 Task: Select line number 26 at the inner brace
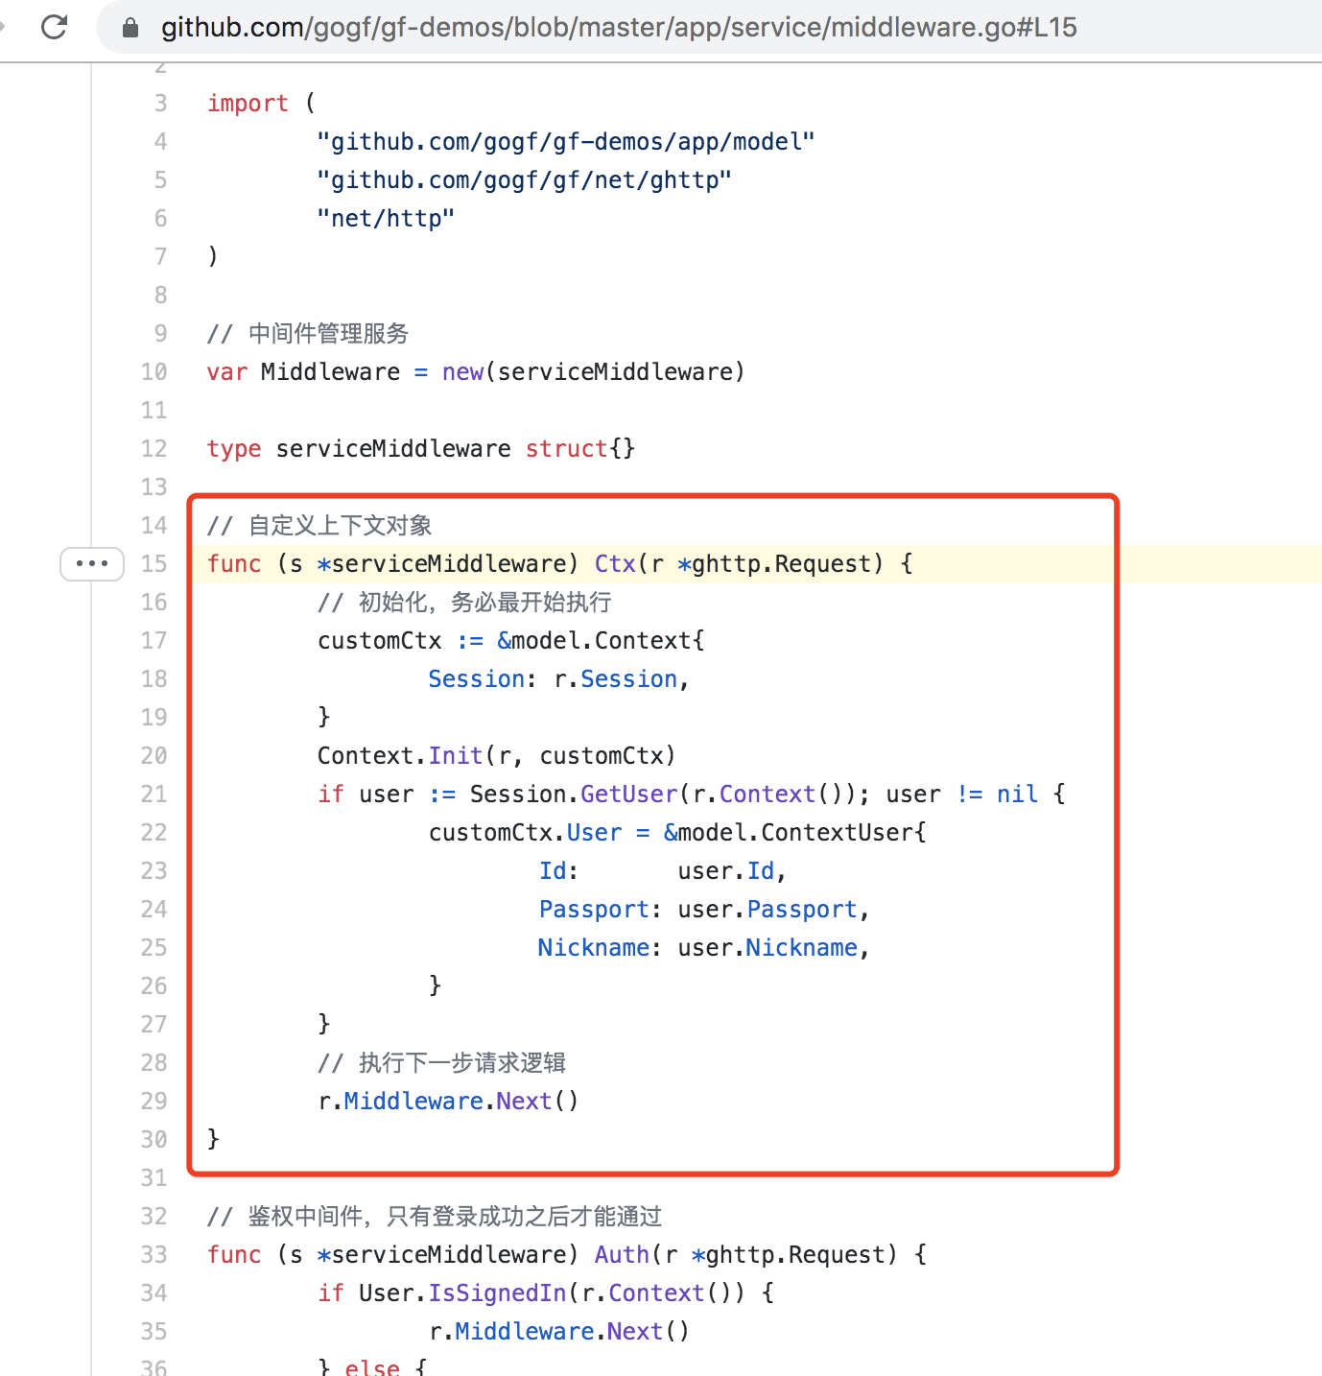pos(153,985)
